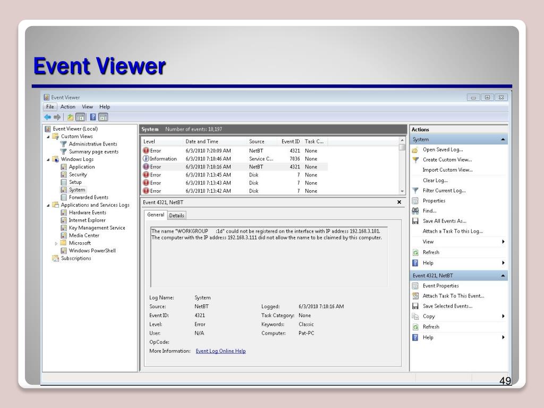The image size is (544, 408).
Task: Click Clear Log action
Action: (435, 181)
